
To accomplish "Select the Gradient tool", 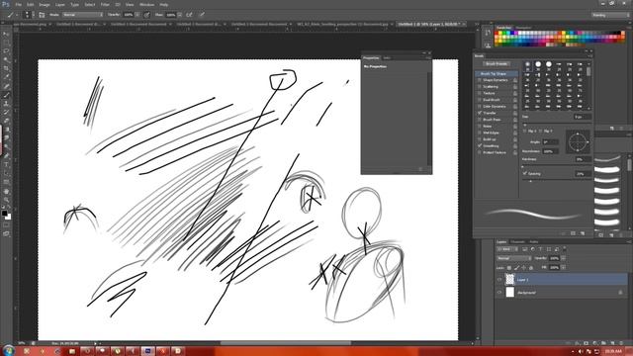I will coord(6,130).
